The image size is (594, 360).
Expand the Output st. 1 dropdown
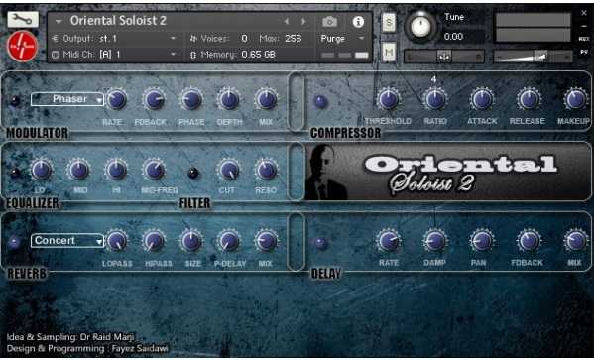click(114, 39)
